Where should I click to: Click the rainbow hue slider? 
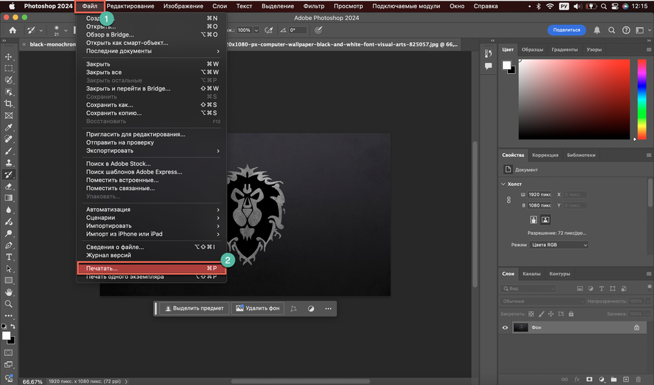pyautogui.click(x=642, y=99)
